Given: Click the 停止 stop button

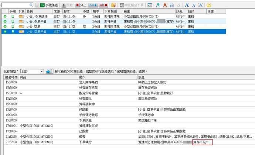Looking at the screenshot, I should [82, 5].
